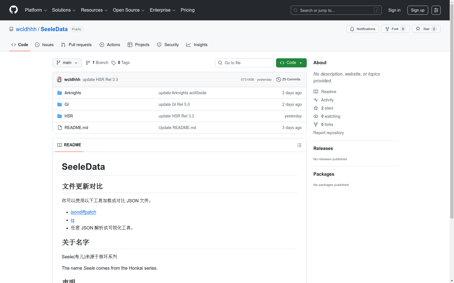Click the Releases heading link
The image size is (454, 283).
(x=323, y=149)
